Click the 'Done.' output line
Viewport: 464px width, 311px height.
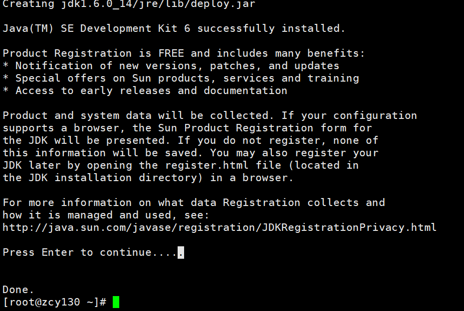pos(18,290)
